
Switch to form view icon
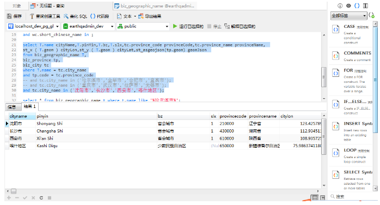322,198
